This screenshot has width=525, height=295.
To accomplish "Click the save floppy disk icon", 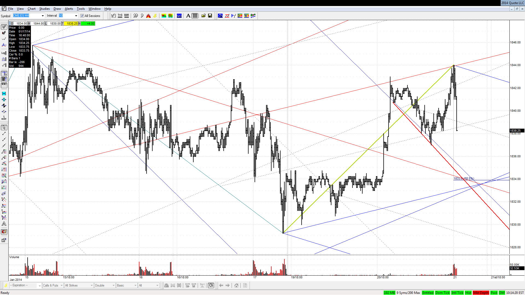I will pos(210,16).
